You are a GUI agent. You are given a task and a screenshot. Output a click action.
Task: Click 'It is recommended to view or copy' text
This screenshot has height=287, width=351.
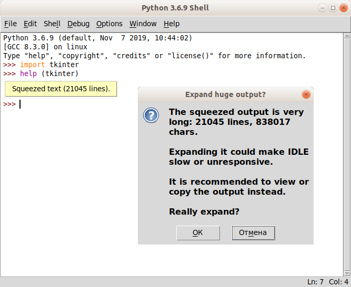[239, 187]
